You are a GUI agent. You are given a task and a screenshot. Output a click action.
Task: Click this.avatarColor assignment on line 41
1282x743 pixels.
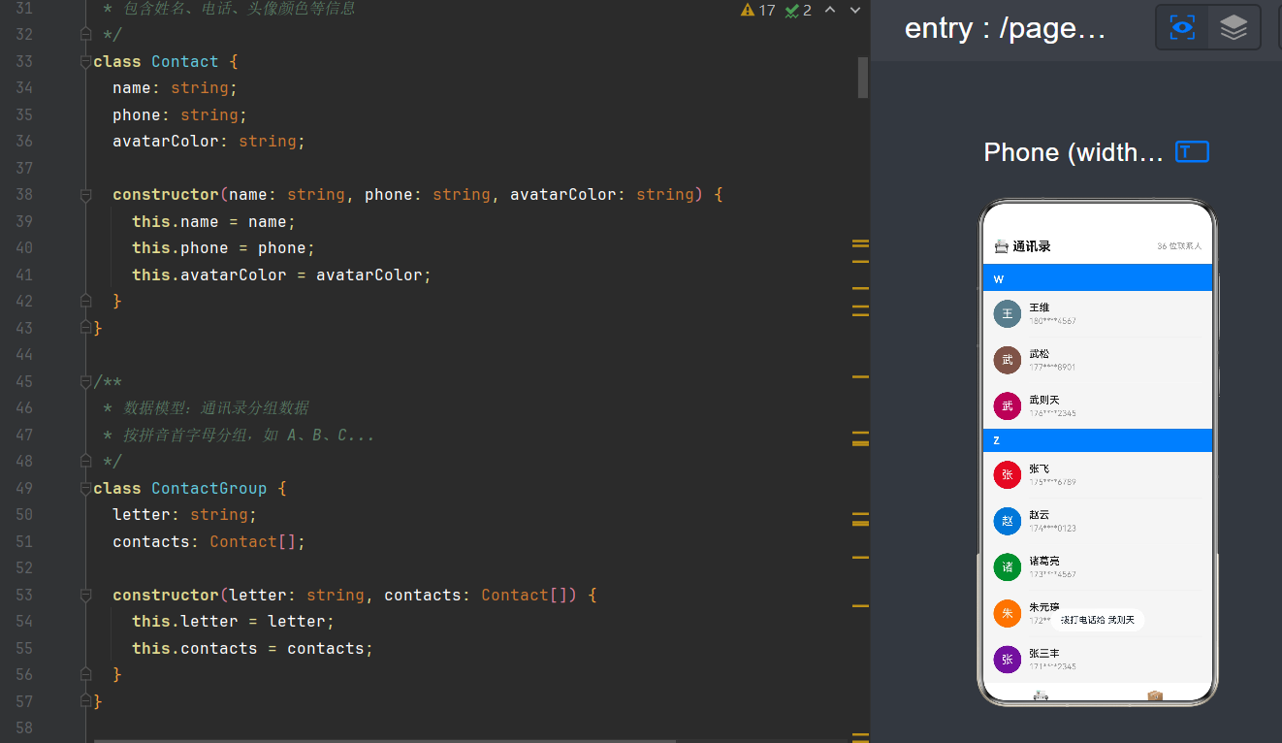click(281, 275)
